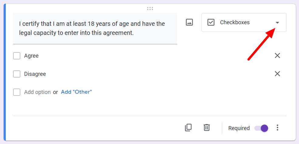Open the three-dot more options menu
Viewport: 299px width, 144px height.
tap(277, 128)
